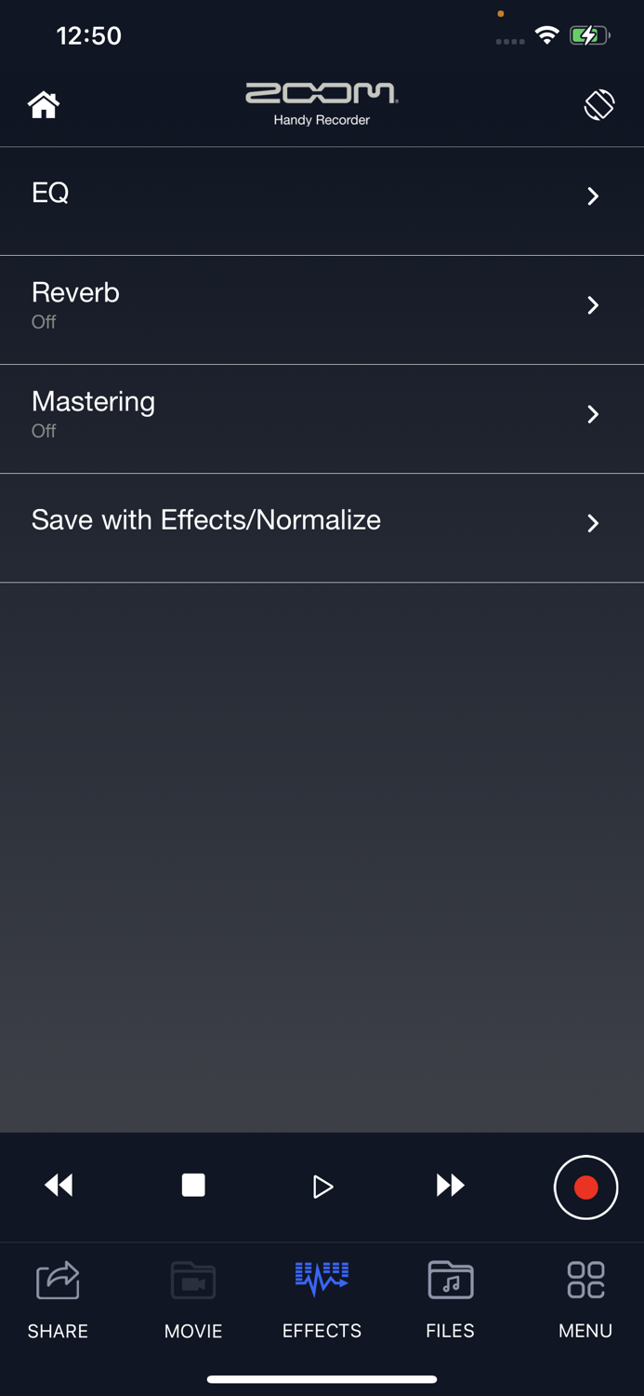Screen dimensions: 644x1396
Task: Rewind using the double-arrow control
Action: (59, 1185)
